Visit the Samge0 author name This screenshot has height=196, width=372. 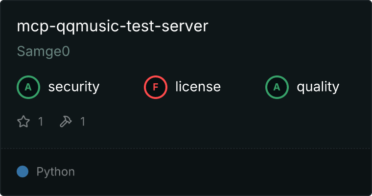(44, 52)
